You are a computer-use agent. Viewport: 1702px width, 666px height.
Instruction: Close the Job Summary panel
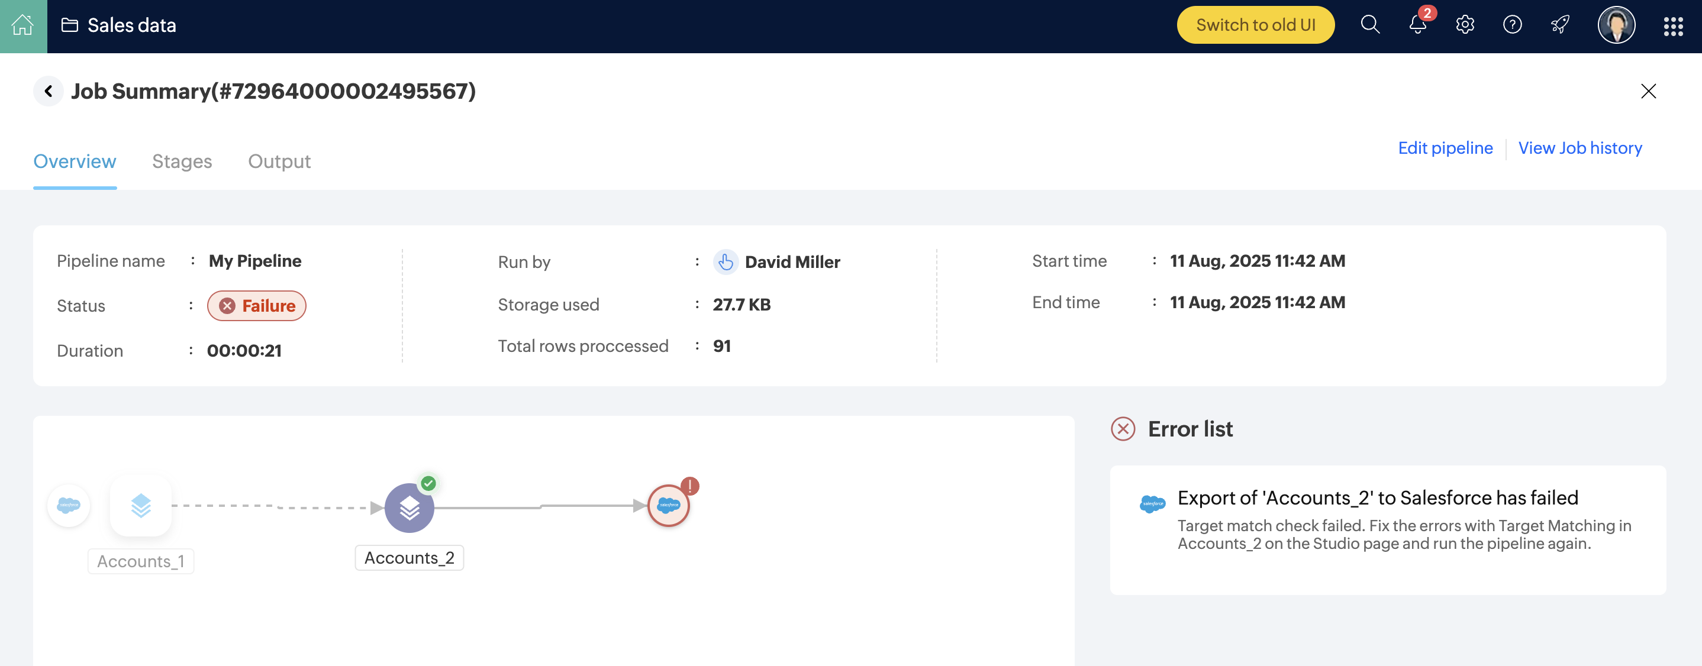click(x=1648, y=91)
